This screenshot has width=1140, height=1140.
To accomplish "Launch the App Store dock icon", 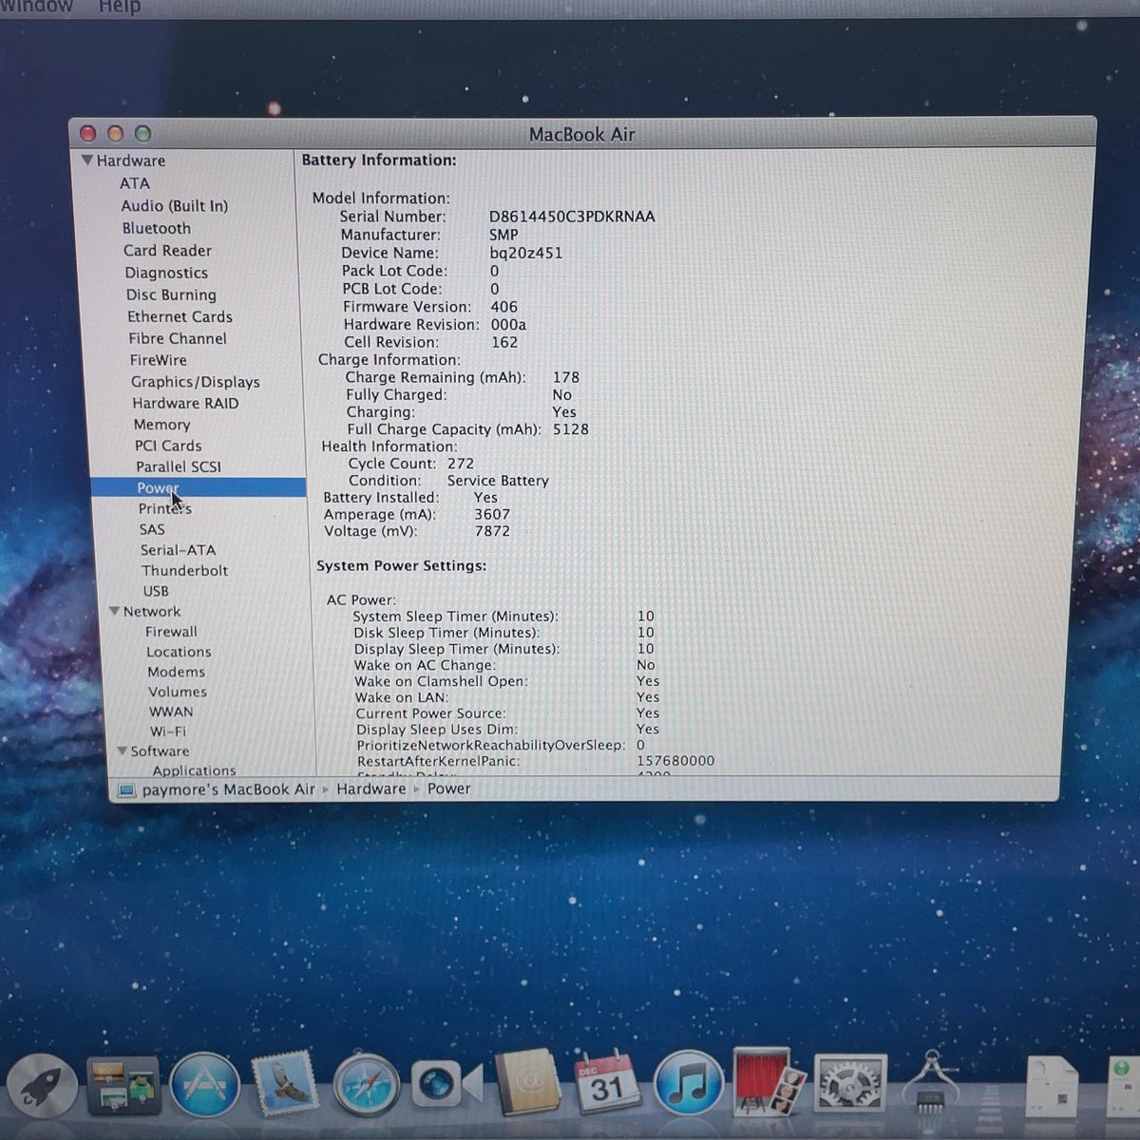I will (203, 1085).
